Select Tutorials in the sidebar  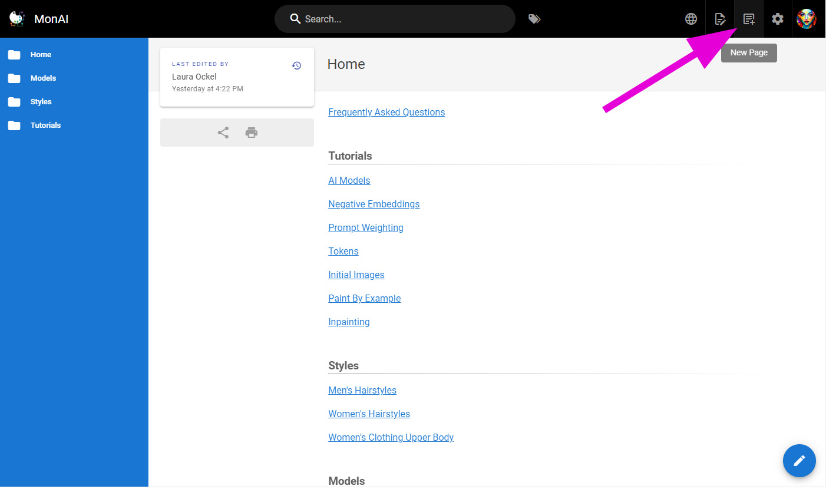pyautogui.click(x=45, y=125)
